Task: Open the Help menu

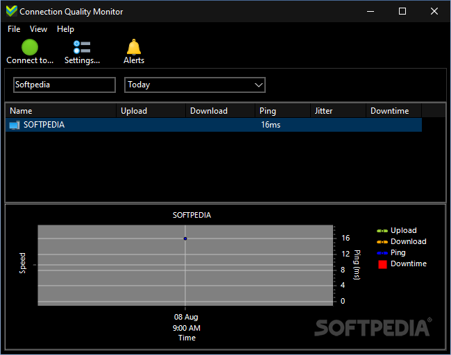Action: (x=65, y=29)
